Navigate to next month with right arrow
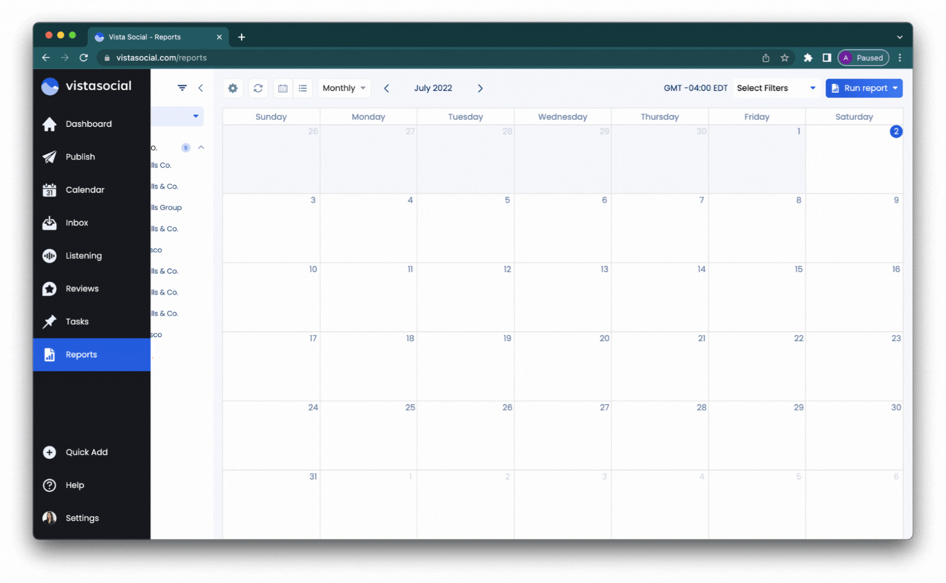 (x=480, y=88)
